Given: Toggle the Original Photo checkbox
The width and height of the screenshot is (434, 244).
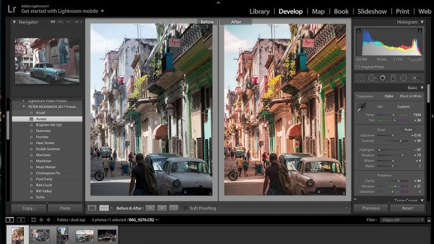Looking at the screenshot, I should tap(357, 66).
